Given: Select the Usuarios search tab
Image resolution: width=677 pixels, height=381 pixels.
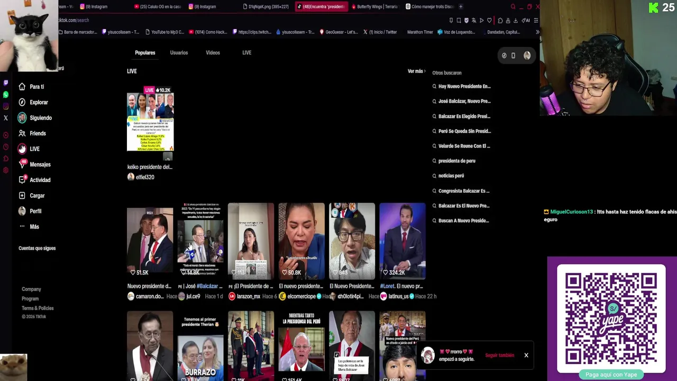Looking at the screenshot, I should tap(179, 53).
